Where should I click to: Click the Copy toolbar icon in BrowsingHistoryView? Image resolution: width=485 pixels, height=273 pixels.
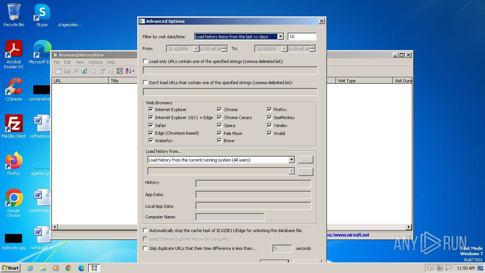point(93,71)
